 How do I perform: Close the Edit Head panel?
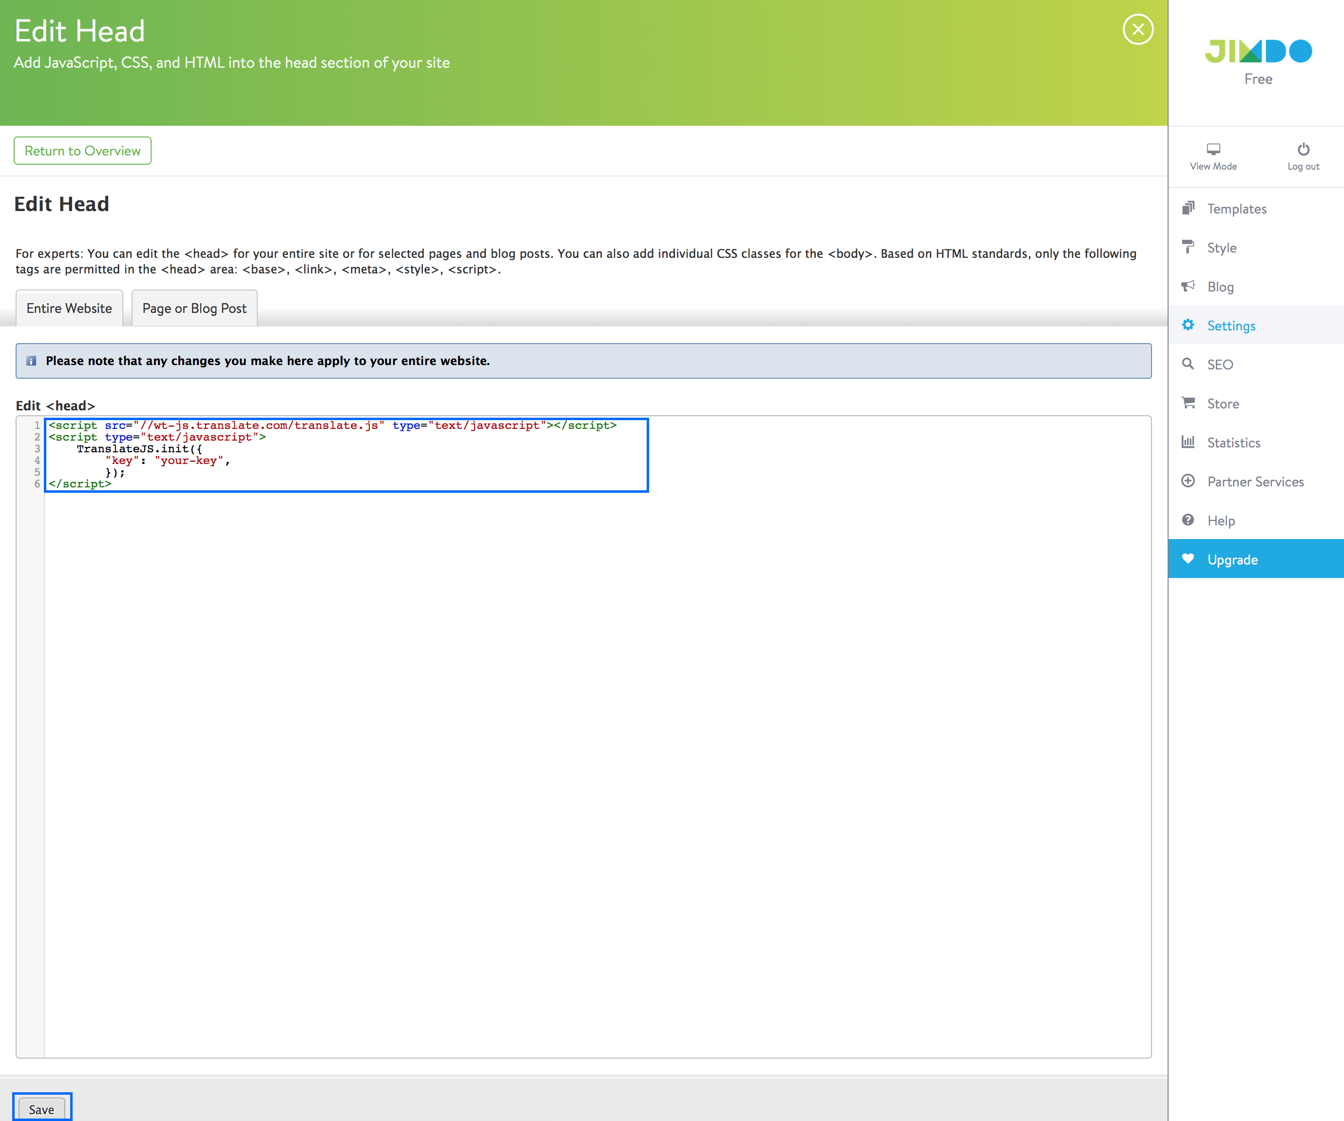click(x=1137, y=29)
